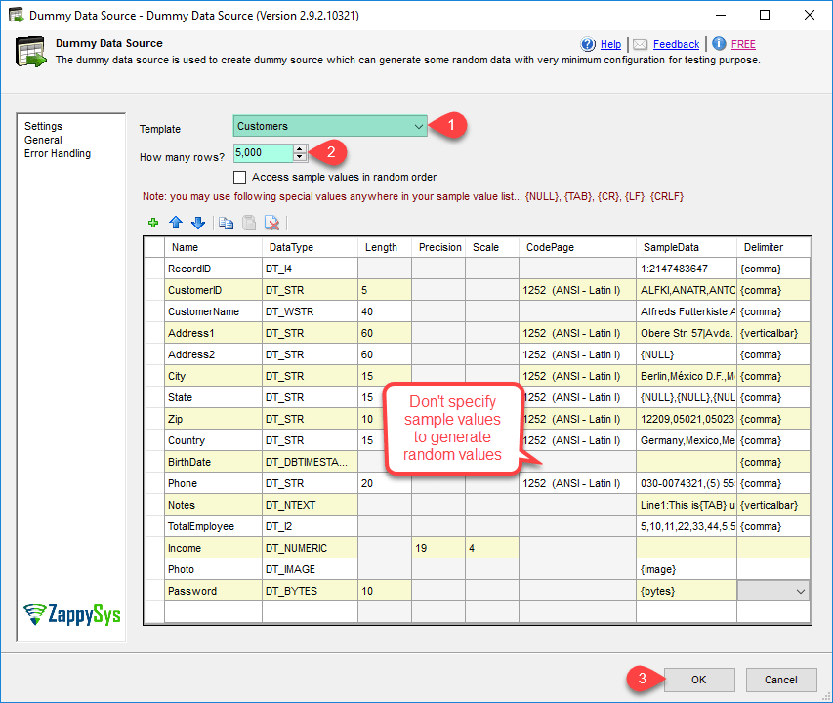Viewport: 833px width, 703px height.
Task: Click the copy rows icon above the grid
Action: 227,223
